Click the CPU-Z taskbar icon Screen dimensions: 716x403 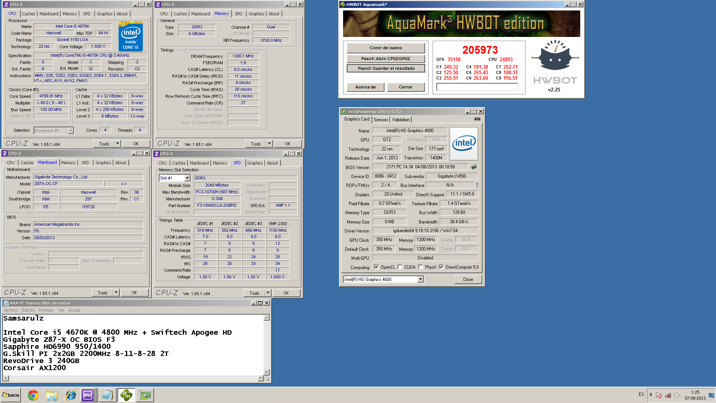[88, 395]
